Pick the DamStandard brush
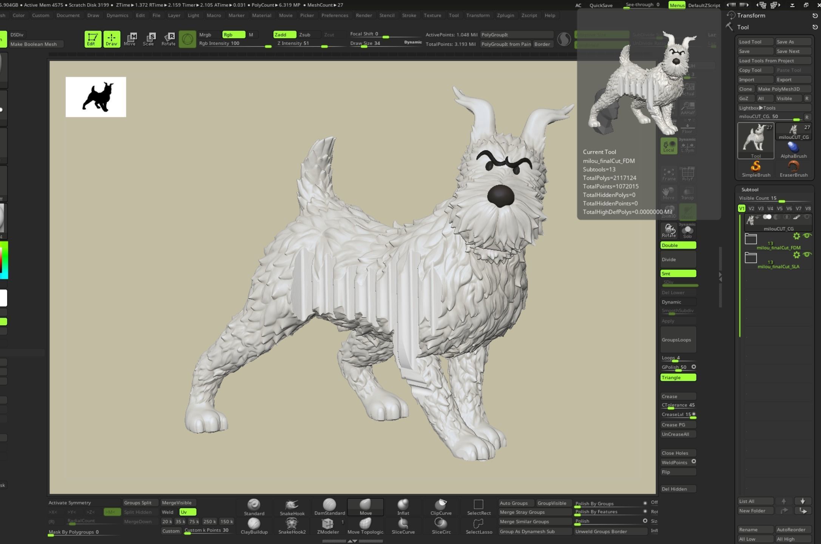The image size is (821, 544). pyautogui.click(x=329, y=507)
